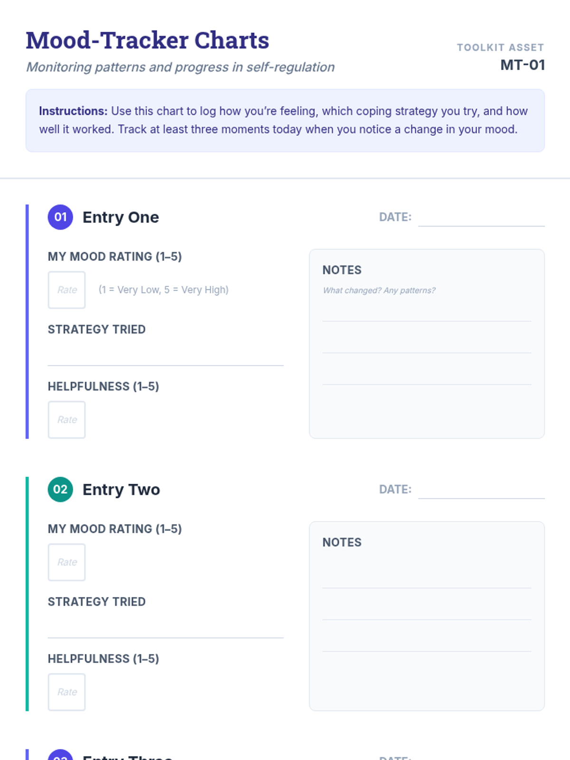This screenshot has height=760, width=570.
Task: Click the Entry Two date line
Action: (x=481, y=490)
